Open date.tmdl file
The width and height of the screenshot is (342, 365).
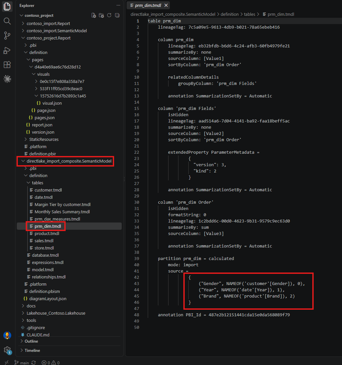[x=44, y=197]
